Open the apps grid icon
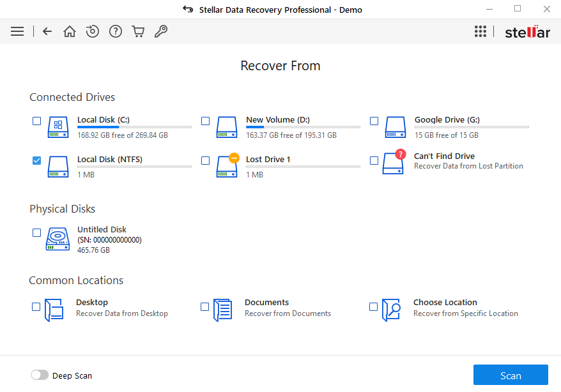This screenshot has height=392, width=561. (x=480, y=31)
